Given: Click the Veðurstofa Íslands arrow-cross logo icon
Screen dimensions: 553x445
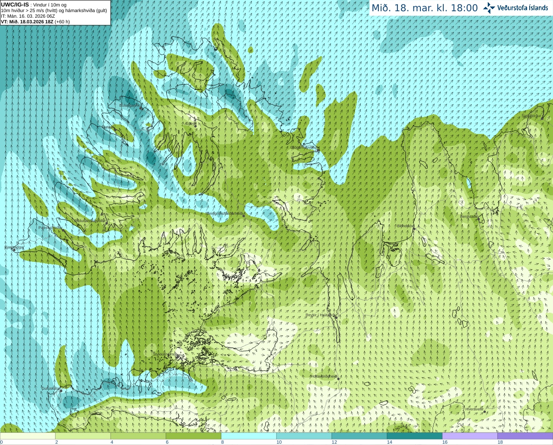Looking at the screenshot, I should pos(489,8).
